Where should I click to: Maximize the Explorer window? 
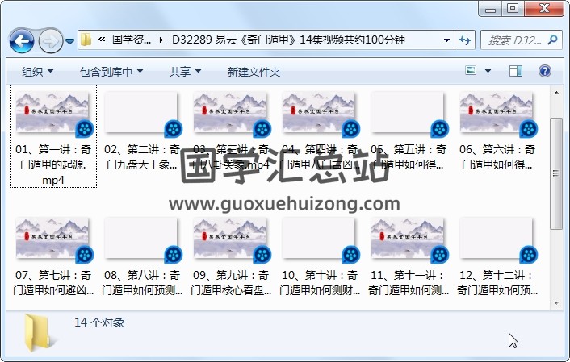[x=513, y=9]
